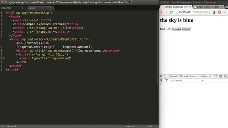The width and height of the screenshot is (228, 128).
Task: Toggle DevTools device mode icon
Action: click(x=165, y=76)
